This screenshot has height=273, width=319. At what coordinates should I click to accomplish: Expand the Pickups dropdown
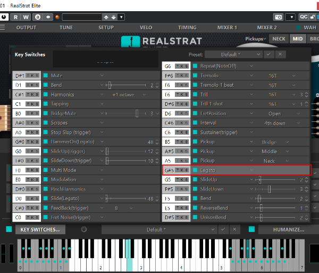[256, 39]
